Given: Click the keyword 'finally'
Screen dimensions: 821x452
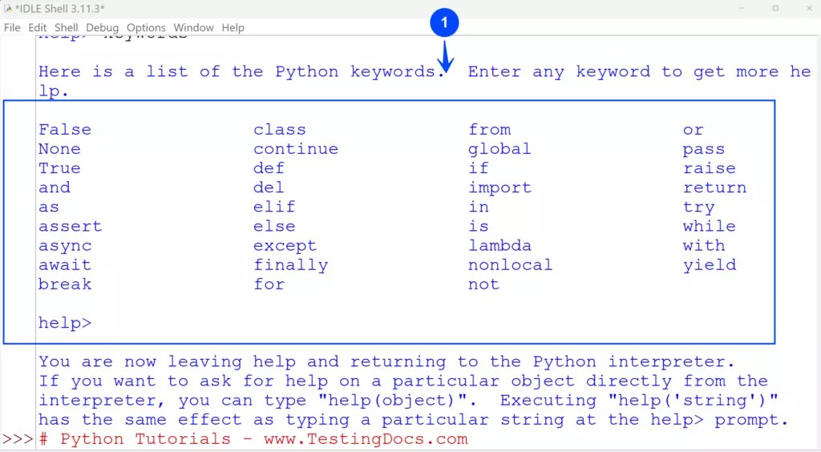Looking at the screenshot, I should 290,265.
